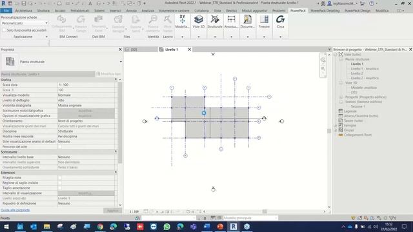
Task: Click Guida alle proprietà link
Action: tap(15, 210)
